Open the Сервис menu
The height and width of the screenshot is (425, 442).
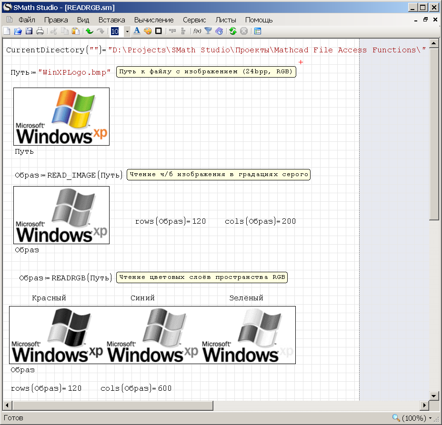pyautogui.click(x=194, y=20)
